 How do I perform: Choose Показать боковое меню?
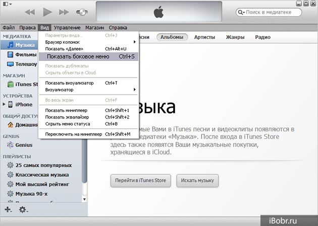[x=89, y=56]
